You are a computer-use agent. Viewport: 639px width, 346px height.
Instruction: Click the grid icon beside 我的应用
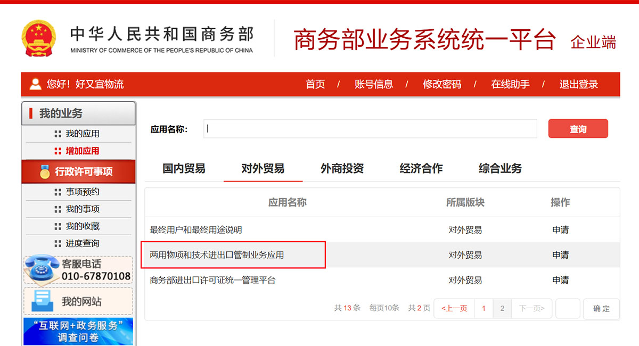click(x=58, y=134)
